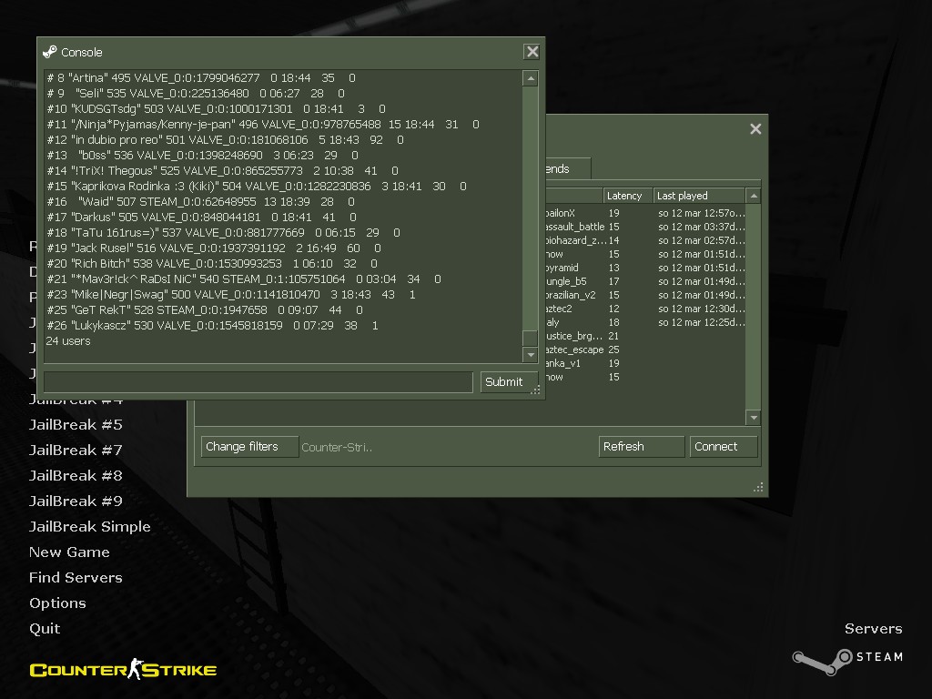Close the server browser window
This screenshot has width=932, height=699.
click(x=755, y=129)
